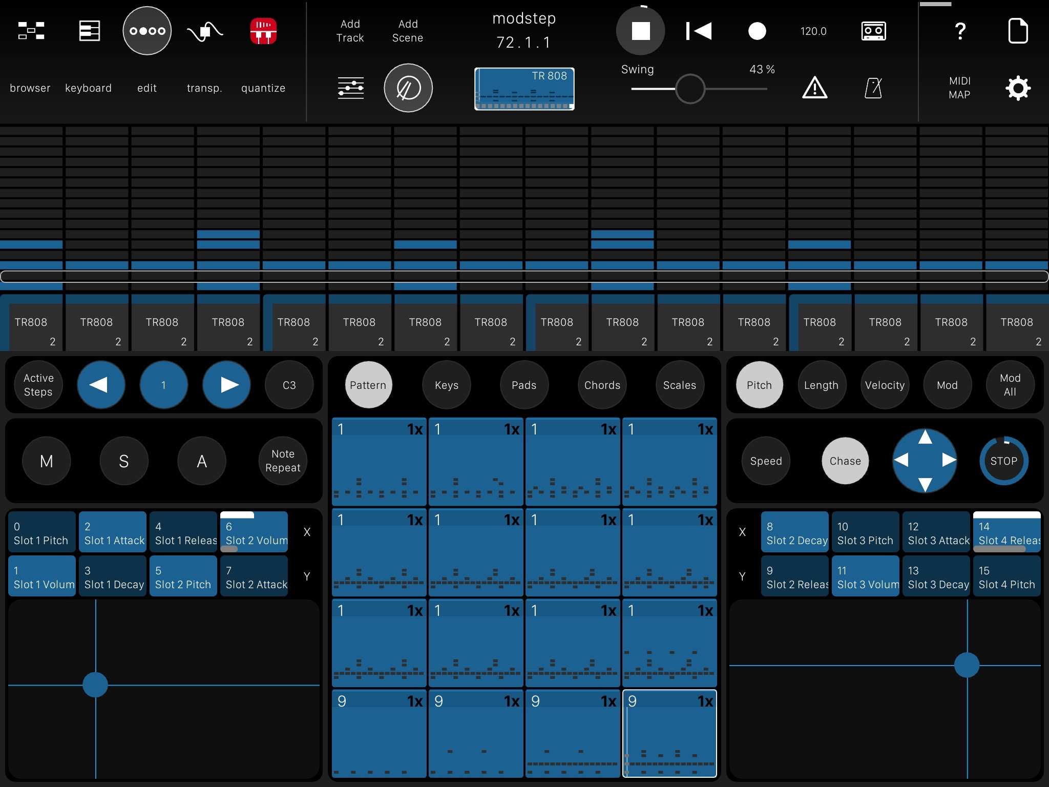1049x787 pixels.
Task: Open the C3 note selector
Action: click(289, 385)
